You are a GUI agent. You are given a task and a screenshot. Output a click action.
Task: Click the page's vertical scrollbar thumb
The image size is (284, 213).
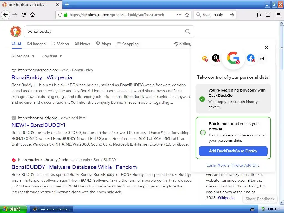click(282, 48)
